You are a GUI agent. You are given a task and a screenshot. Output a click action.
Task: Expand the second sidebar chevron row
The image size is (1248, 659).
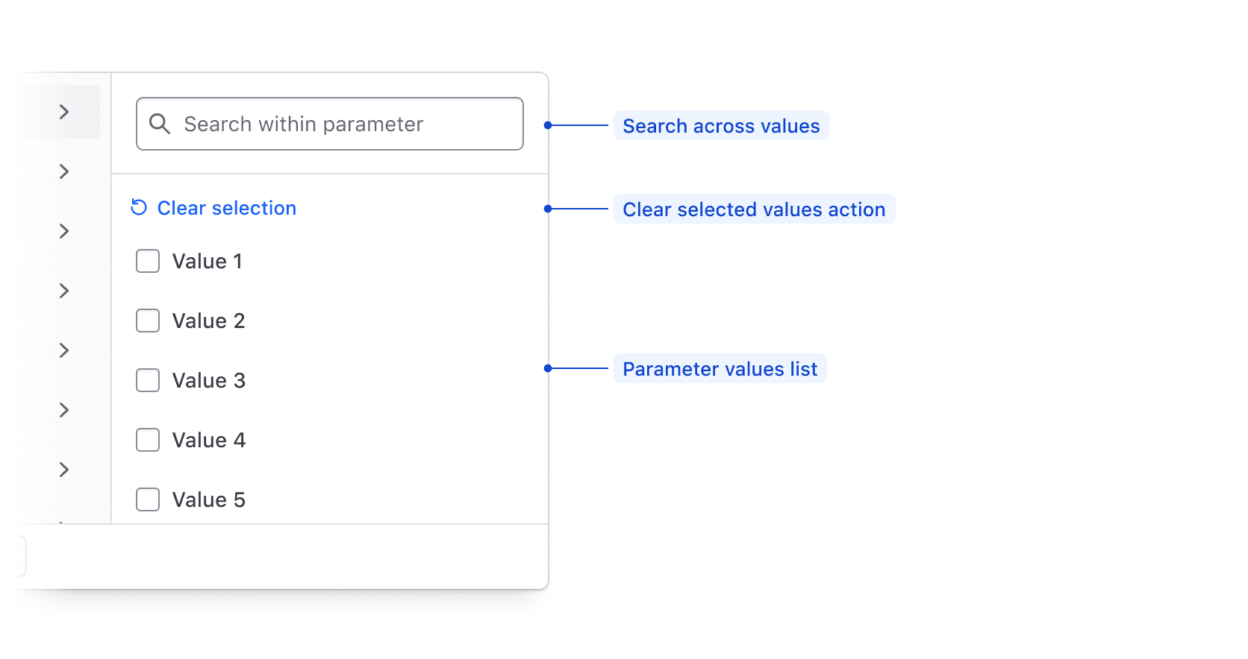[64, 171]
